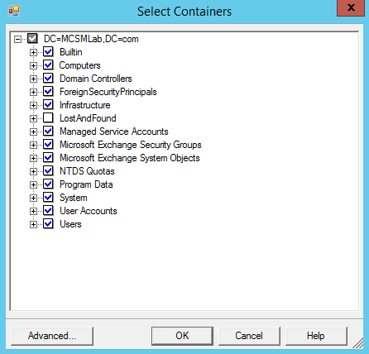
Task: Open the Advanced... options
Action: (52, 336)
